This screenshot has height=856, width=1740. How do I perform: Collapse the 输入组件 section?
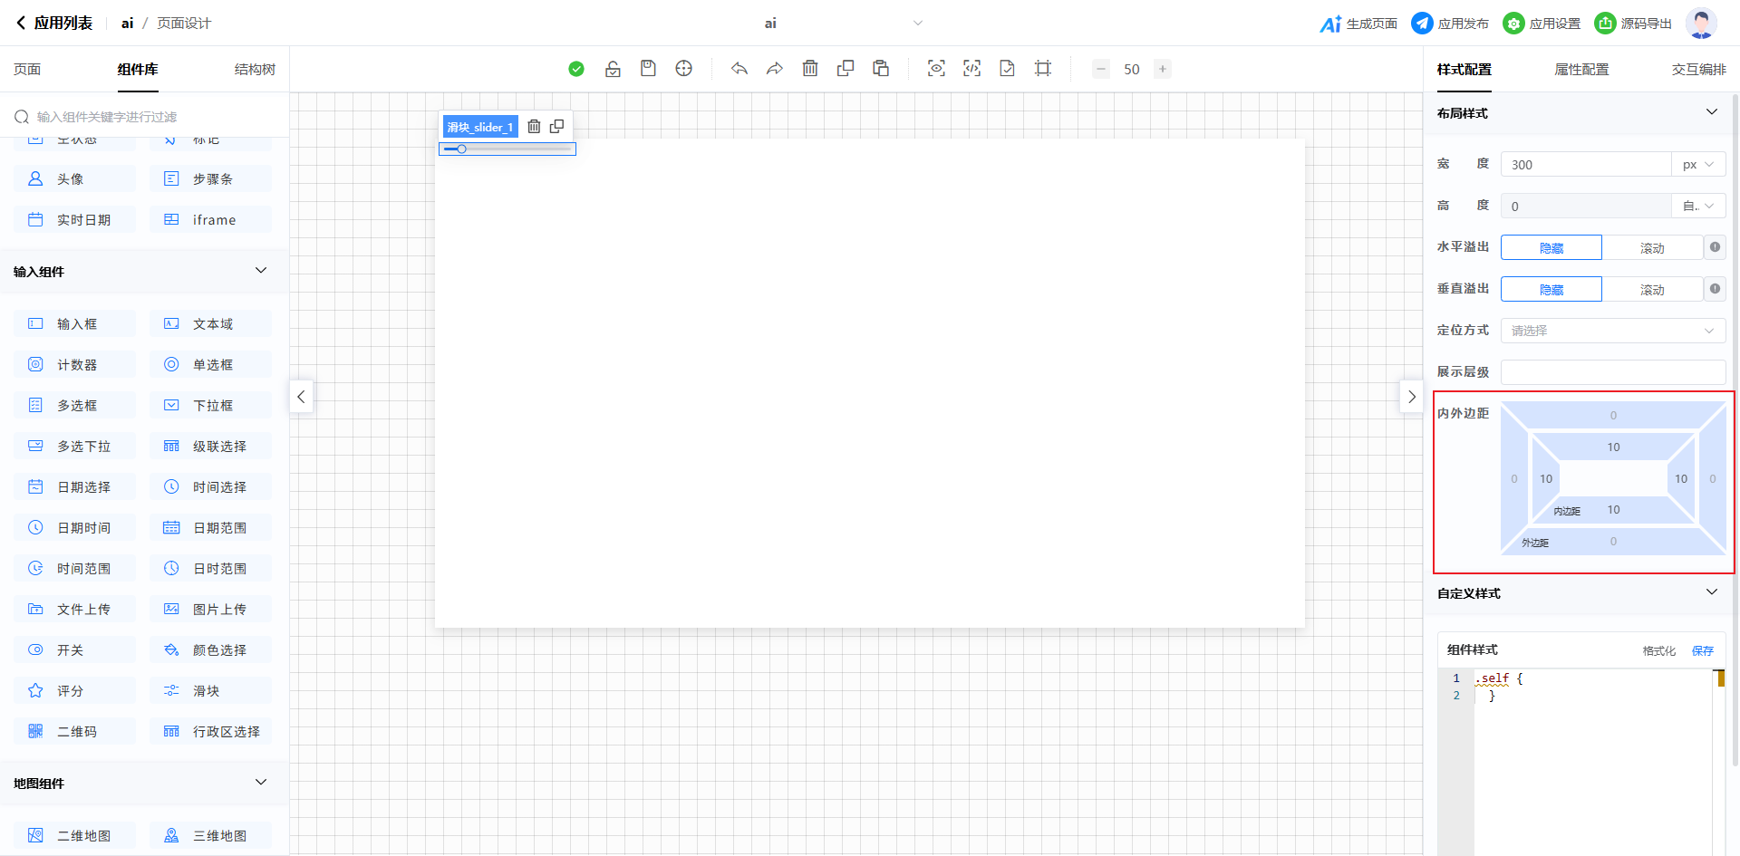click(x=261, y=271)
